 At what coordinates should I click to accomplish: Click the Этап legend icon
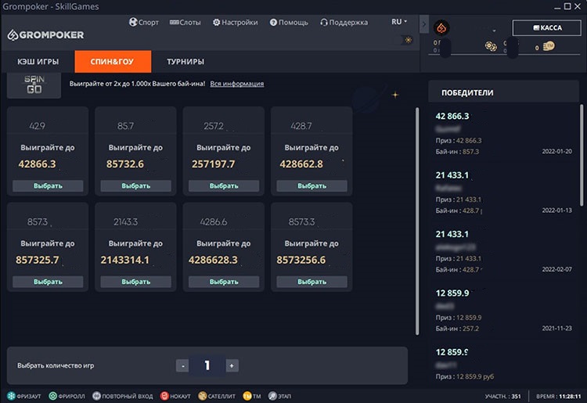(272, 396)
